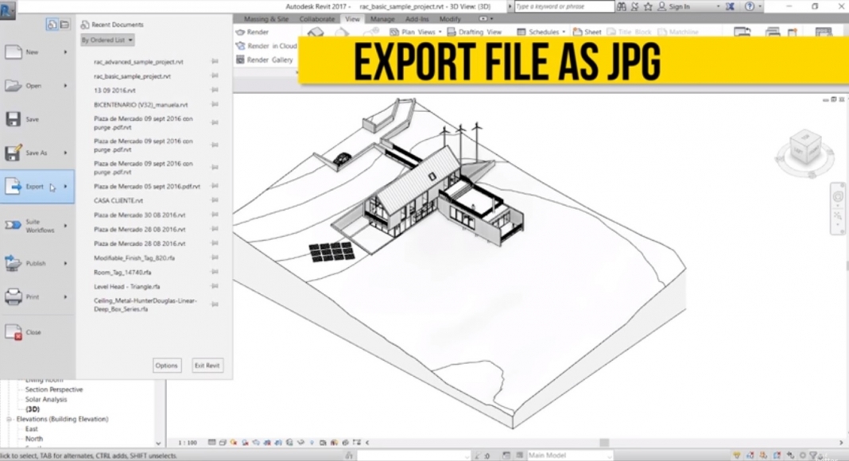Click the Help question mark icon
This screenshot has width=849, height=461.
[750, 6]
